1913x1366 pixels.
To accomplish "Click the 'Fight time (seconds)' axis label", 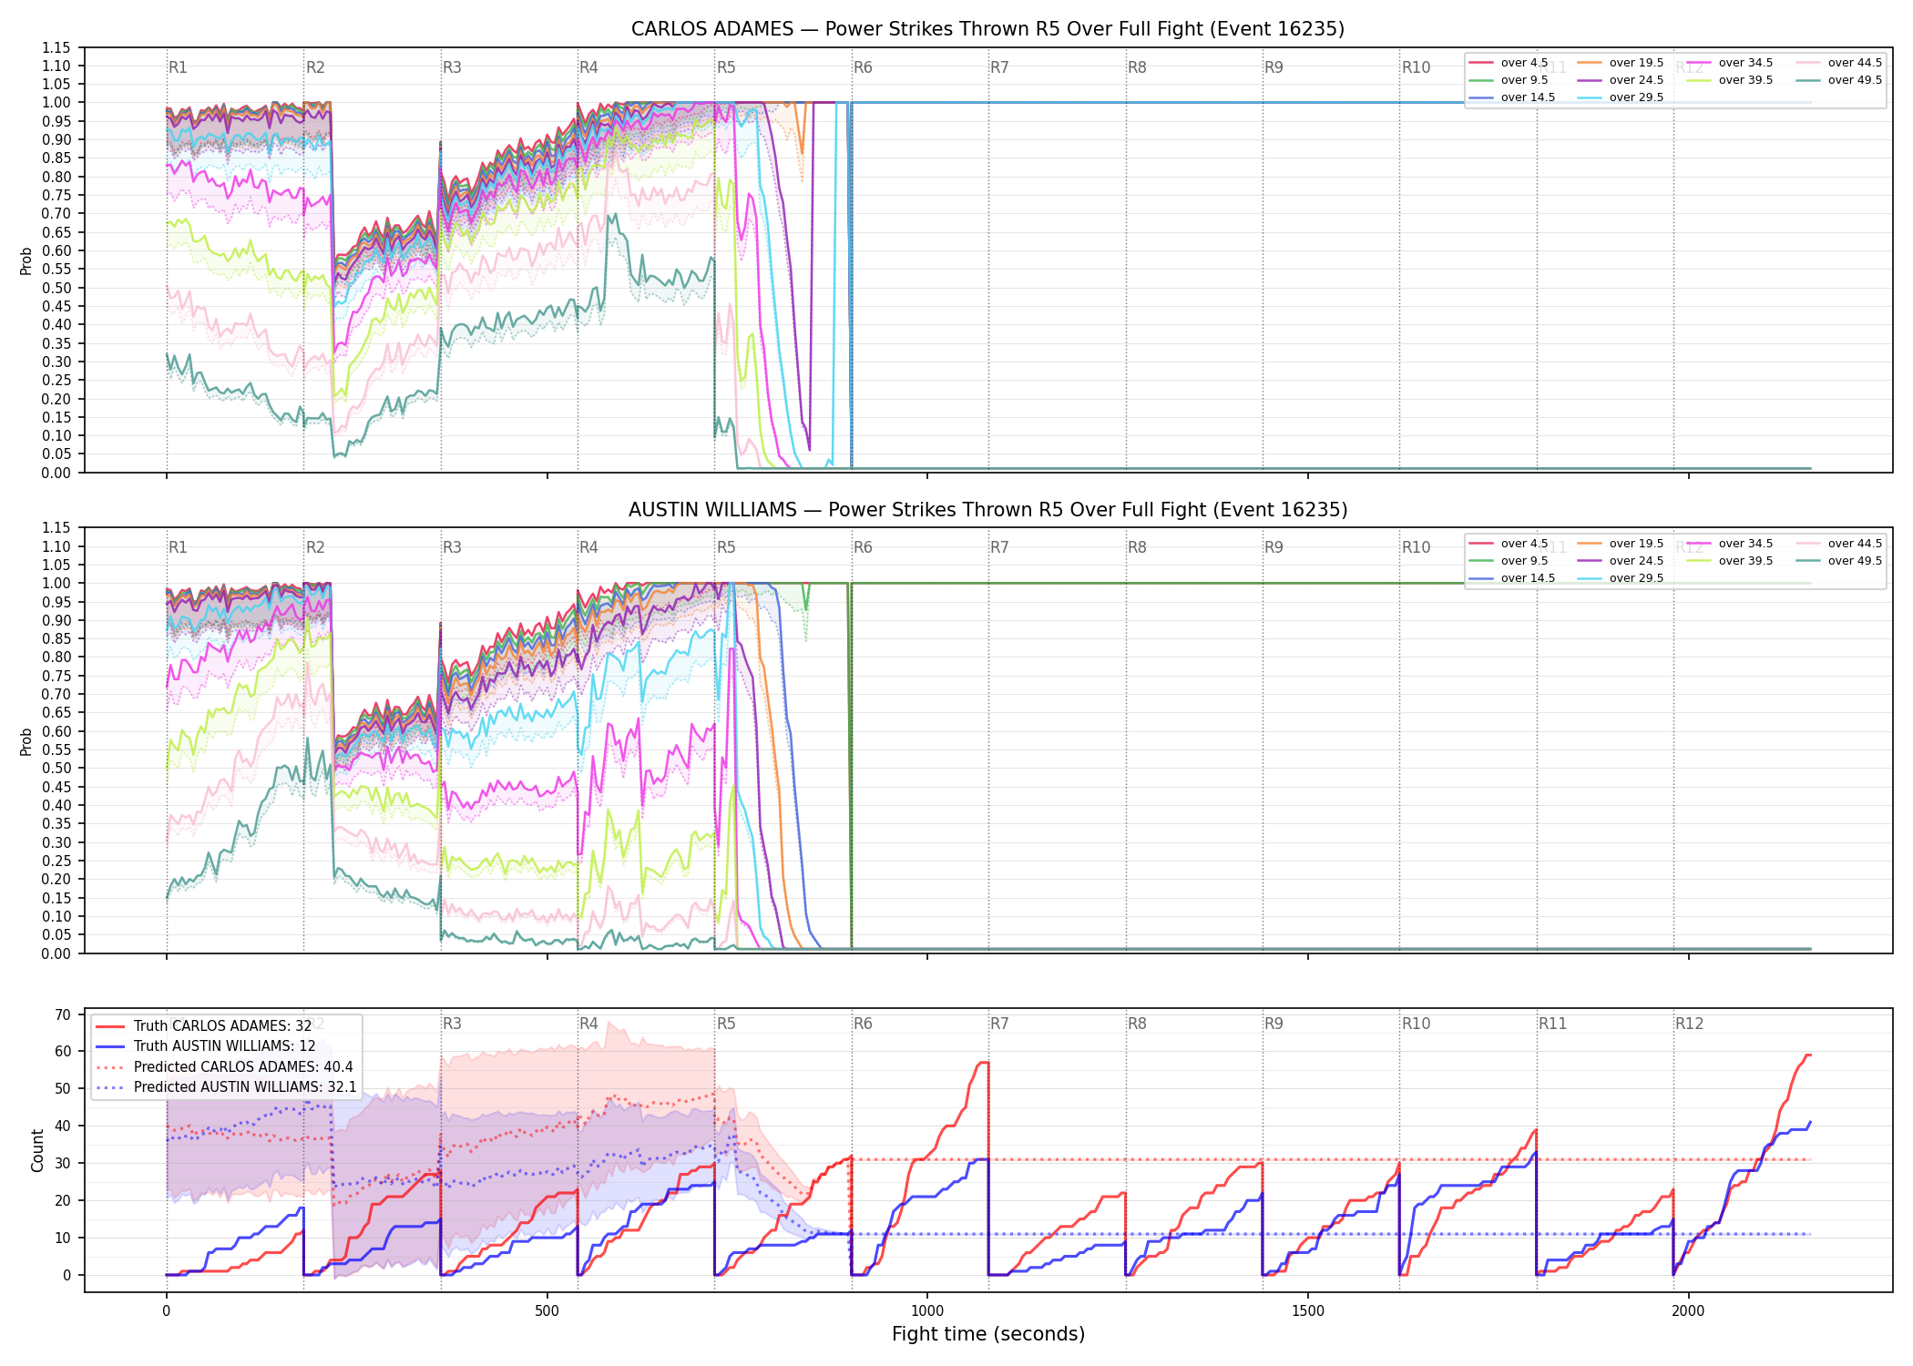I will coord(988,1334).
